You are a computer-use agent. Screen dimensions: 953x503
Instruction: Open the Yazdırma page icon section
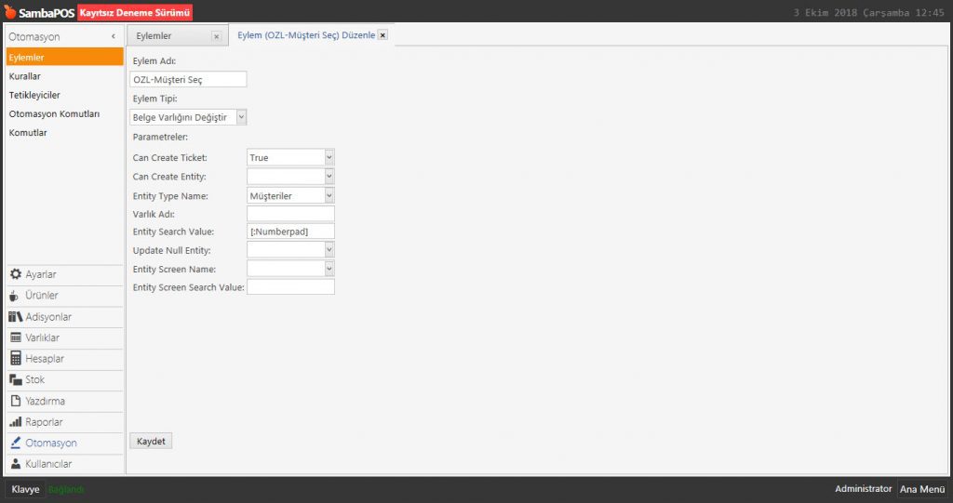pyautogui.click(x=16, y=401)
